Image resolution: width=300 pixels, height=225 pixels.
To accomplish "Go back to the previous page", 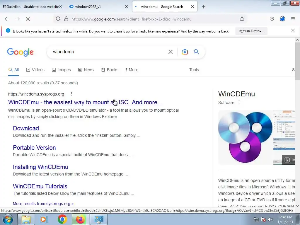I will 7,19.
